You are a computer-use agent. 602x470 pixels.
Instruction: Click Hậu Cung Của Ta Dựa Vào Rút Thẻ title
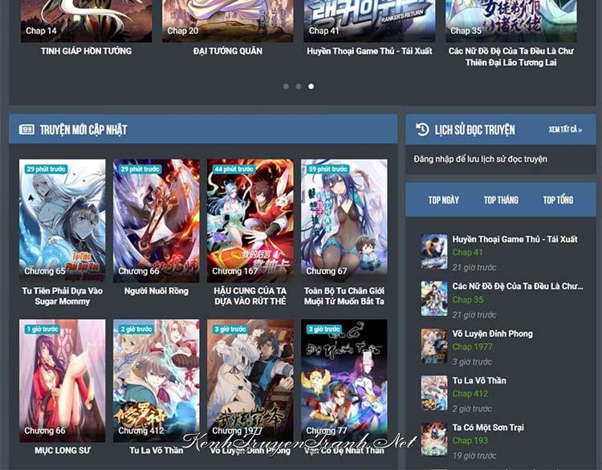pos(250,296)
